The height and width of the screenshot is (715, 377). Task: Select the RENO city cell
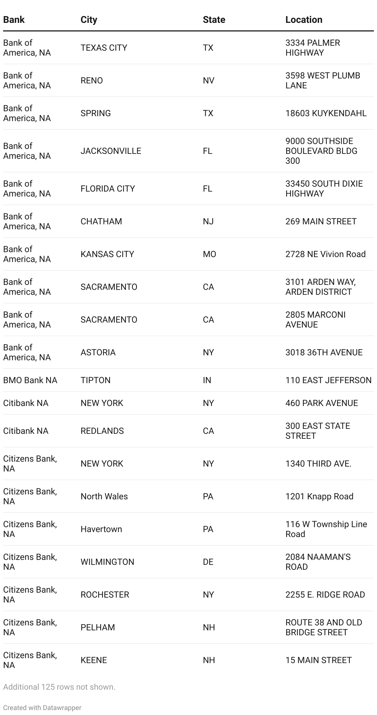click(x=92, y=80)
